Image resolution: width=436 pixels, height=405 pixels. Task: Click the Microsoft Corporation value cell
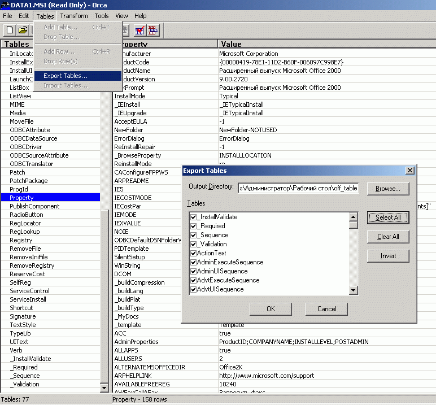click(327, 54)
